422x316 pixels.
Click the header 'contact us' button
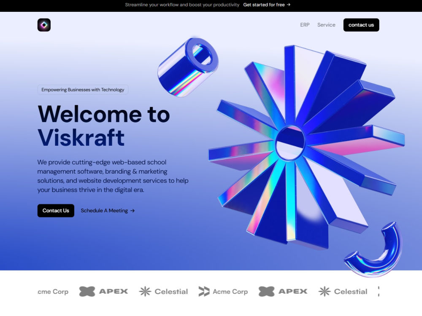click(x=361, y=25)
